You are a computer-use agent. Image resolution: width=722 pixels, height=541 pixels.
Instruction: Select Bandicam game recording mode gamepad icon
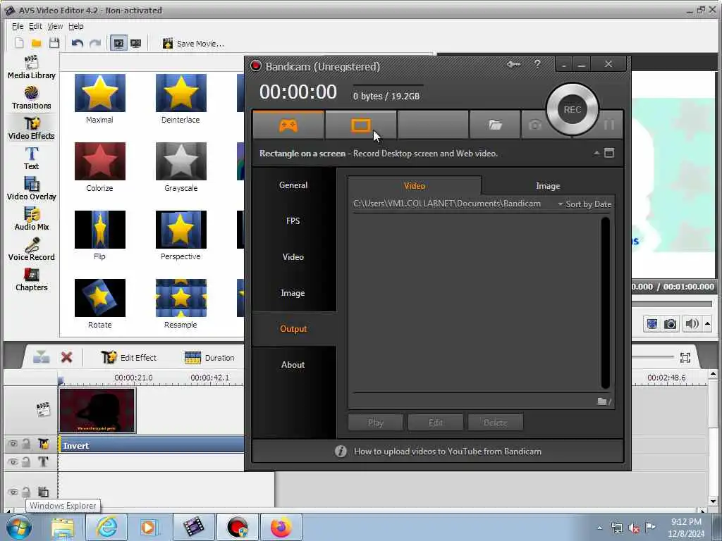[x=288, y=125]
